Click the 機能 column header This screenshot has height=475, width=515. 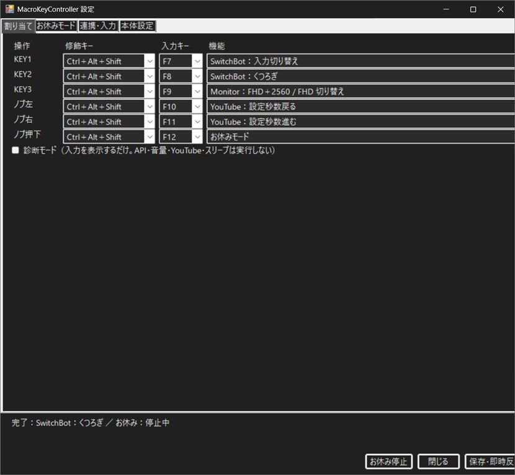coord(217,46)
